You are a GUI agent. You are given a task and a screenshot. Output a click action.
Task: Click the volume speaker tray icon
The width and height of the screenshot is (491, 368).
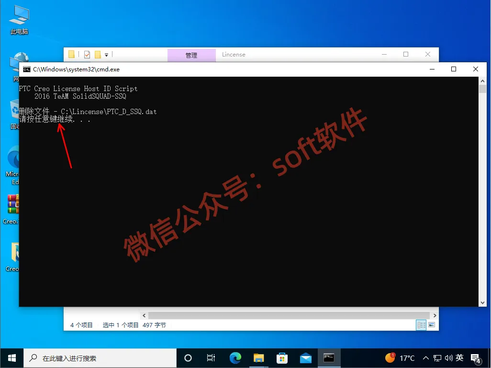click(x=449, y=358)
